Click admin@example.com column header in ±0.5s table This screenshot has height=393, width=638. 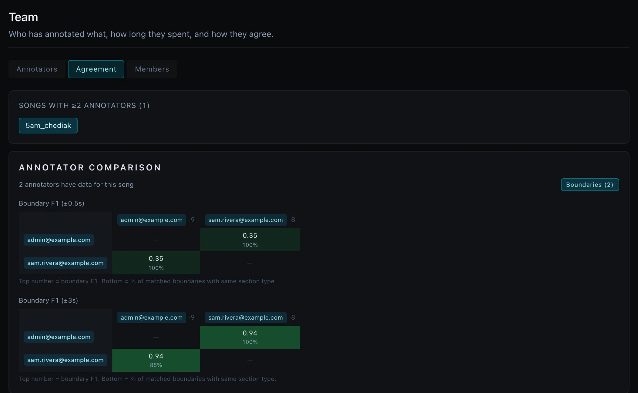click(152, 220)
